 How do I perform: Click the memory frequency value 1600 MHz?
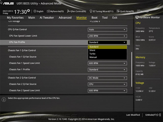click(140, 66)
